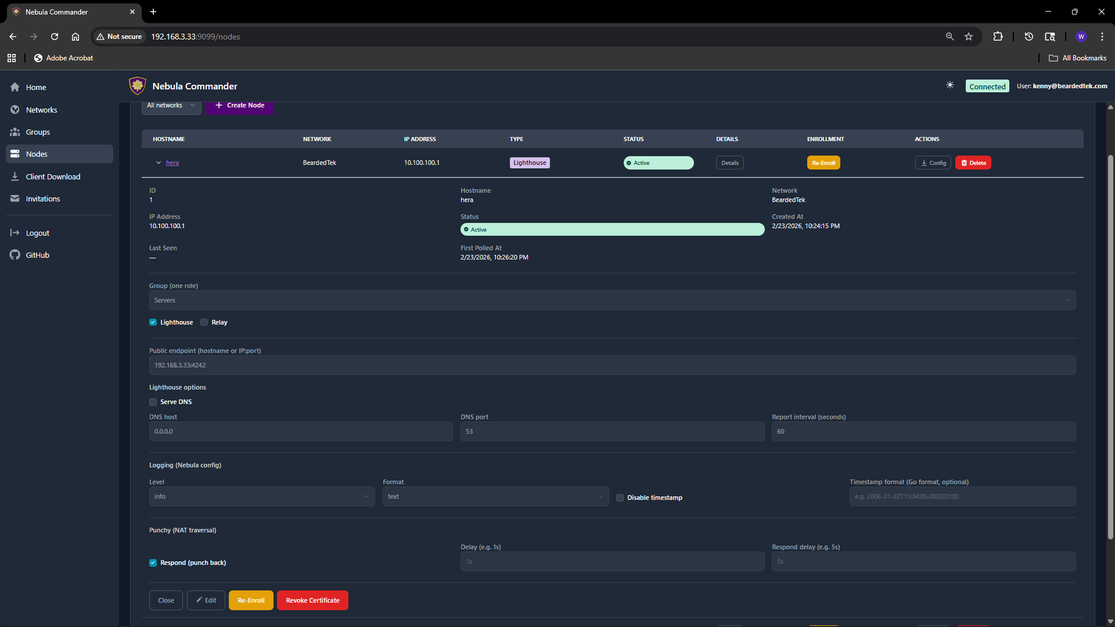This screenshot has height=627, width=1115.
Task: Select the Home sidebar item
Action: tap(35, 87)
